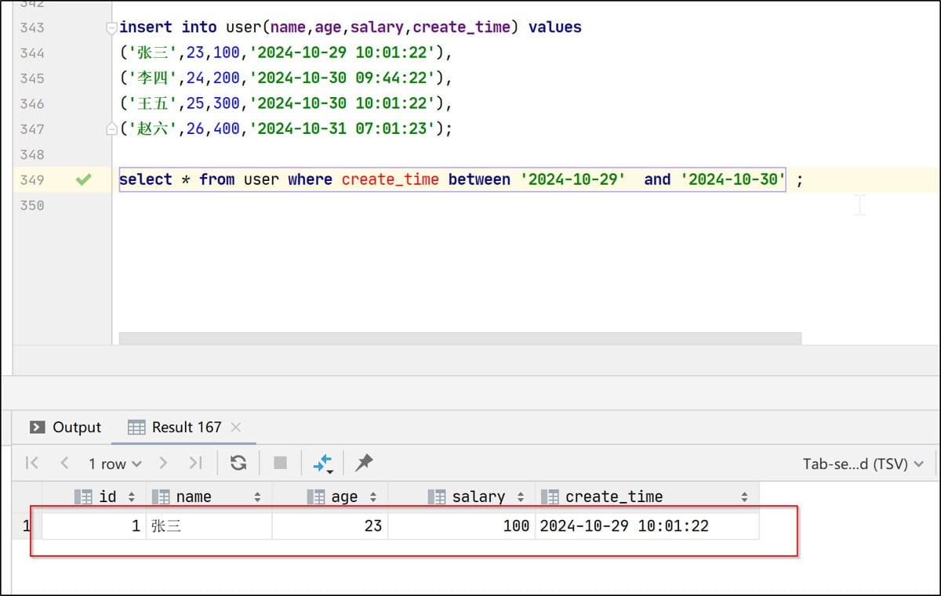The width and height of the screenshot is (941, 596).
Task: Toggle sorting on create_time column
Action: coord(743,497)
